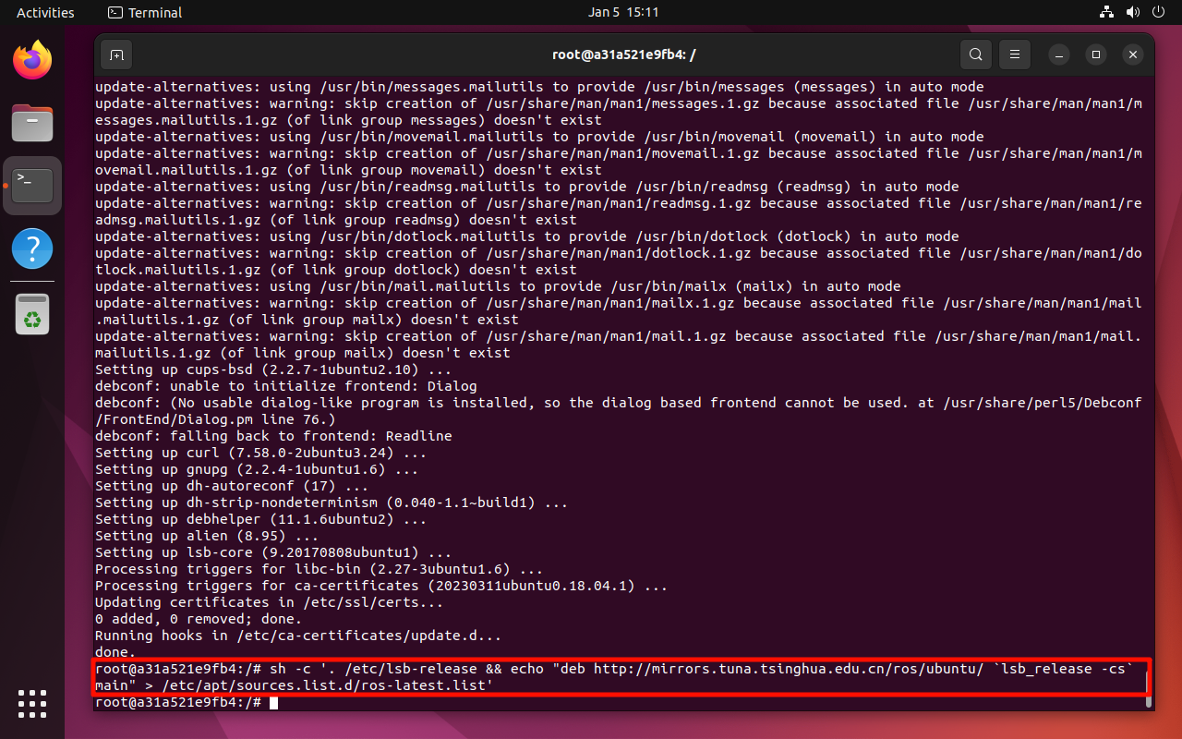The height and width of the screenshot is (739, 1182).
Task: Open a new terminal tab
Action: point(116,55)
